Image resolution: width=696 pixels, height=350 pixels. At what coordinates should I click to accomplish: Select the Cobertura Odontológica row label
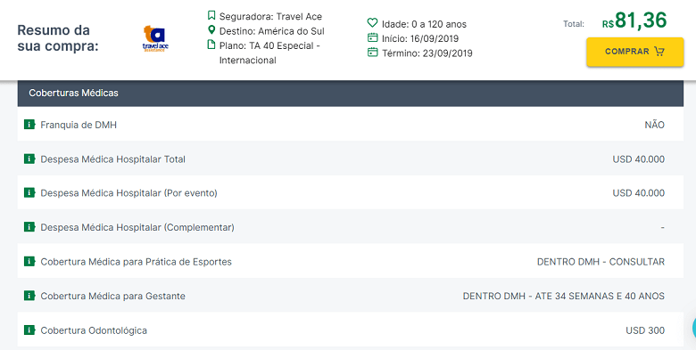point(94,330)
